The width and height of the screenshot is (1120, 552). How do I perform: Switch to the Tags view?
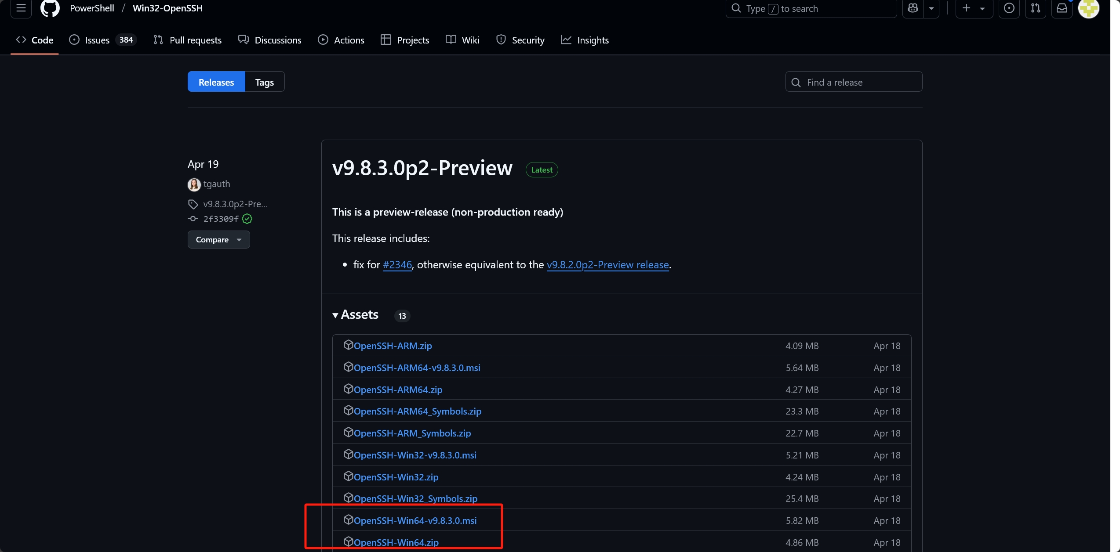coord(264,82)
